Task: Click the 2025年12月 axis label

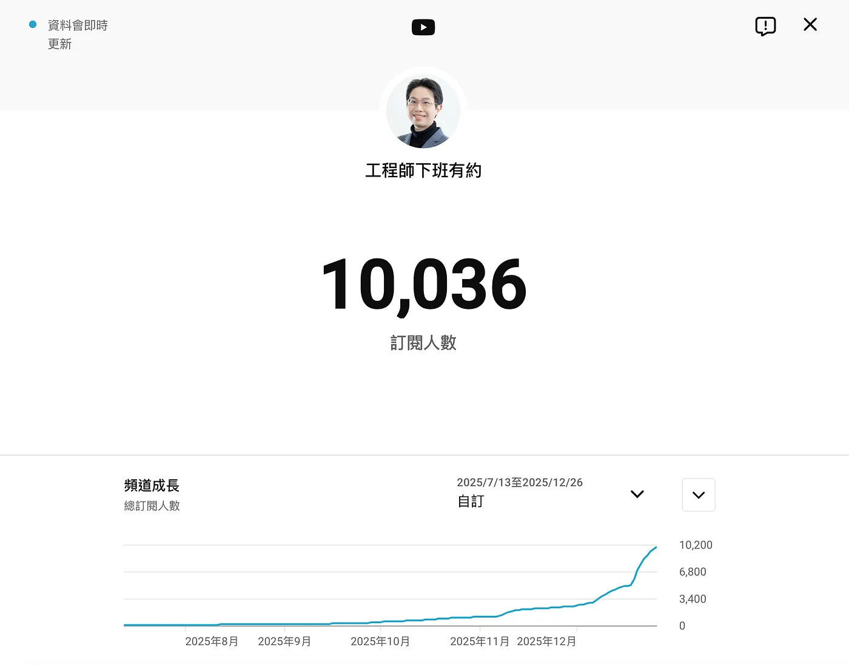Action: pos(546,641)
